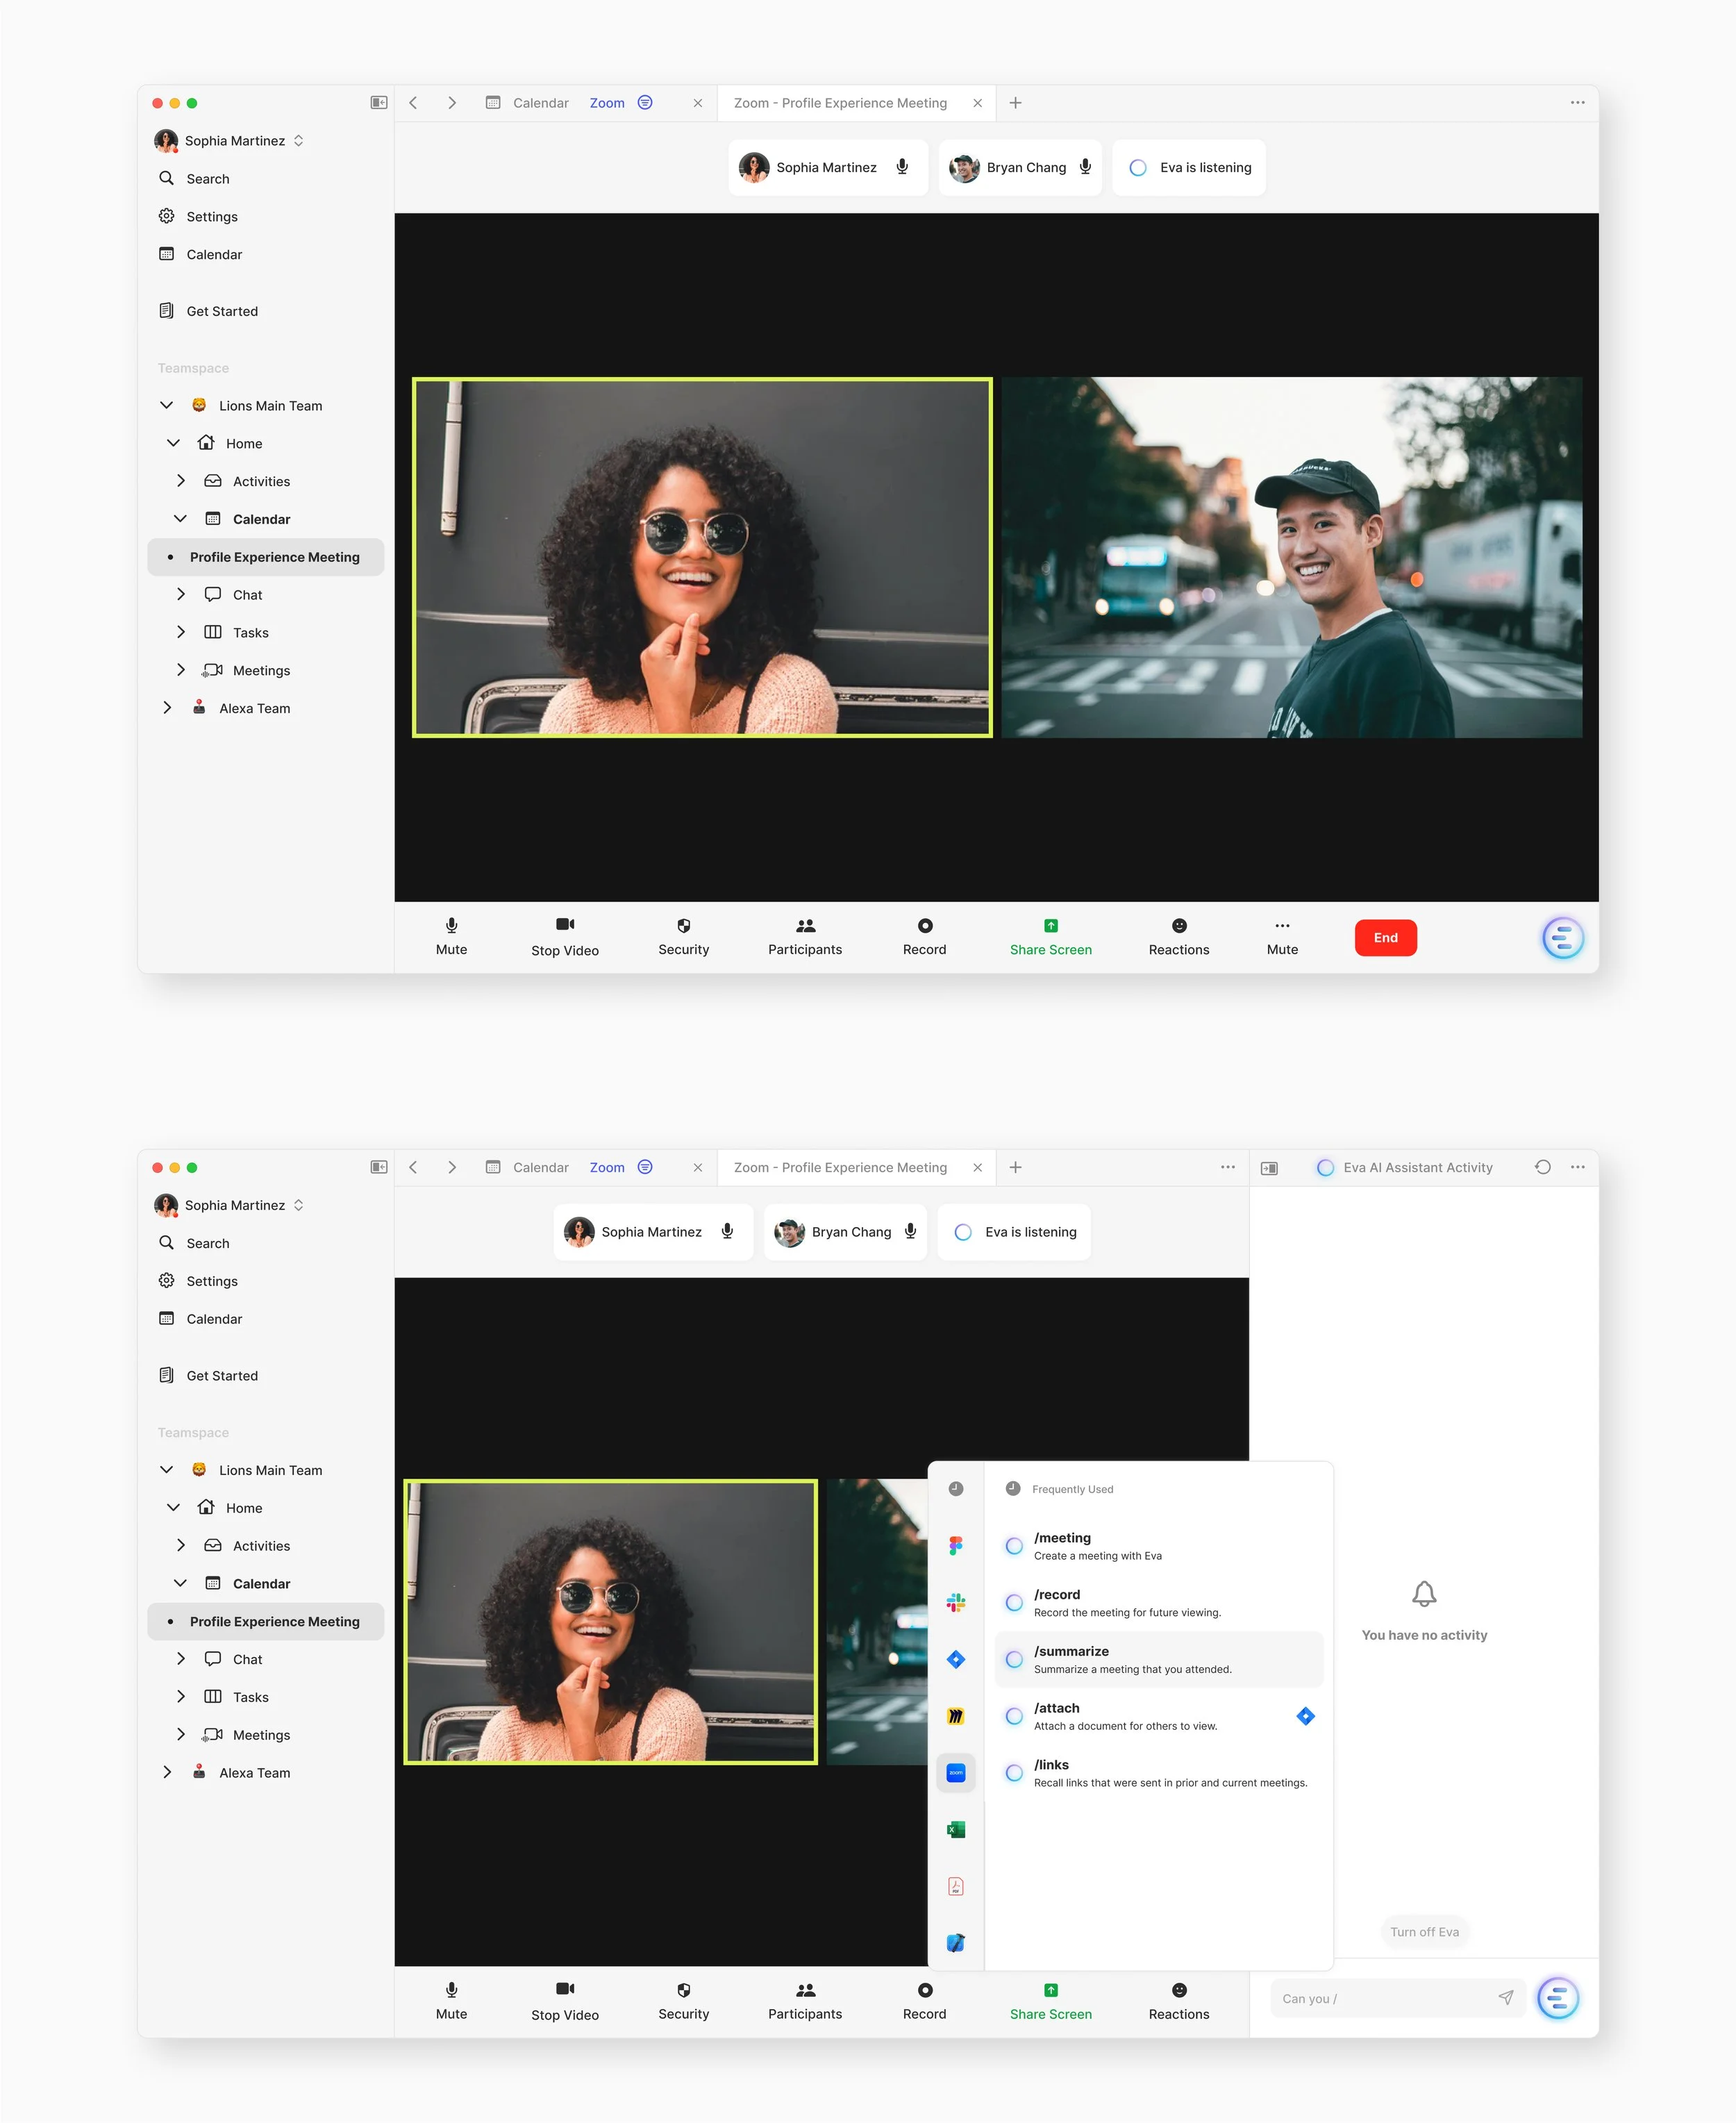Select the Slack icon in command panel

(x=955, y=1602)
